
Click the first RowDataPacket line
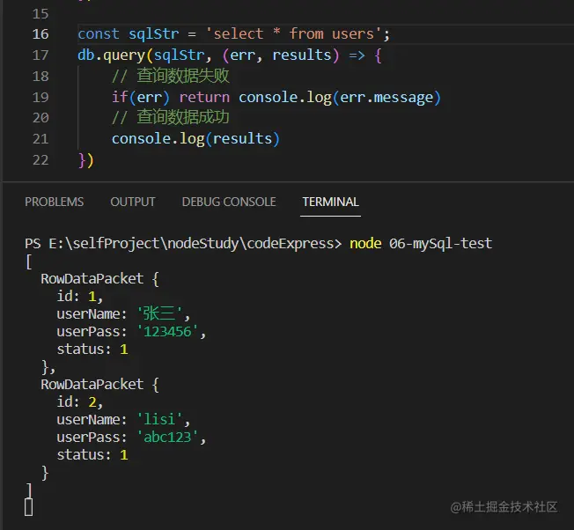pyautogui.click(x=99, y=279)
